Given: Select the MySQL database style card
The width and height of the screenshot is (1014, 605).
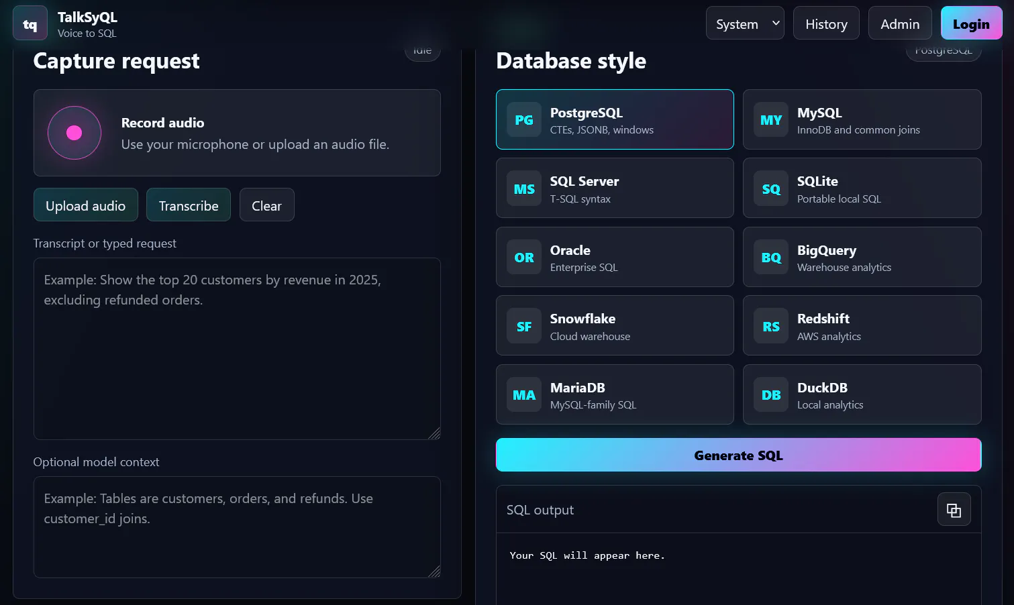Looking at the screenshot, I should point(862,119).
